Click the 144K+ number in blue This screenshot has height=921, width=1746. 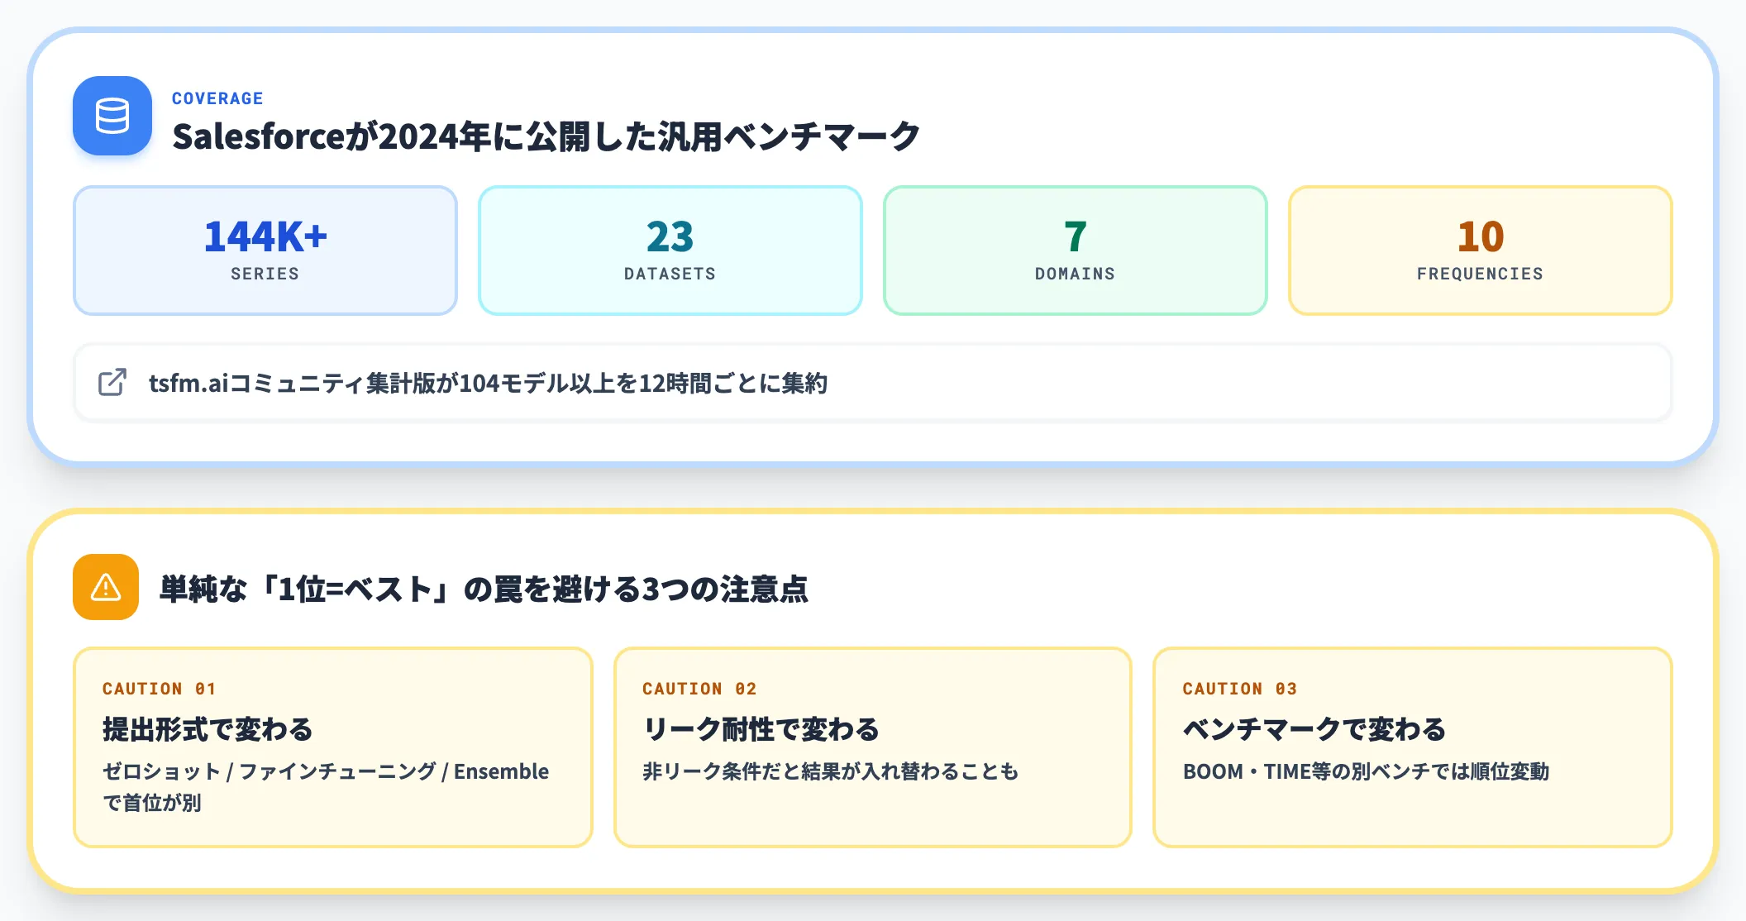(x=265, y=236)
